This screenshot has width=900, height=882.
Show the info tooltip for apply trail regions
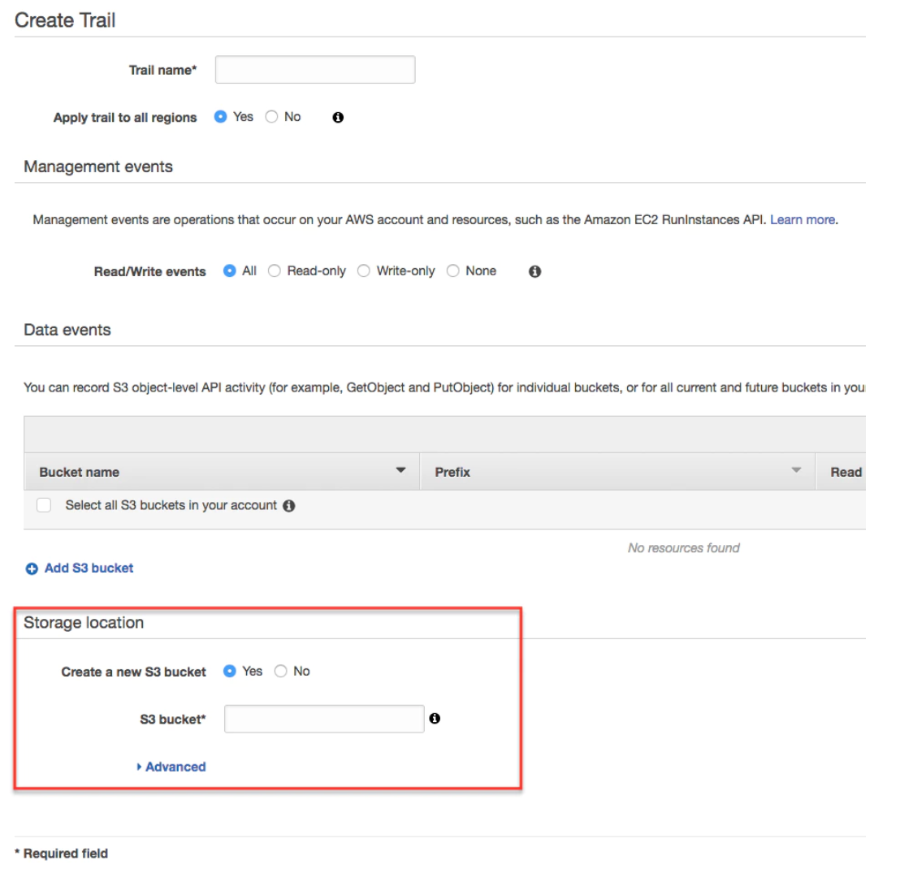tap(336, 117)
